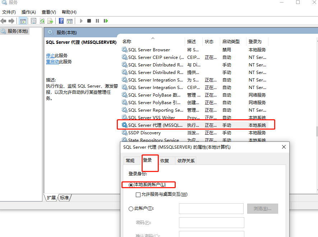This screenshot has width=318, height=237.
Task: Sort by the 名称 column header
Action: click(x=153, y=41)
